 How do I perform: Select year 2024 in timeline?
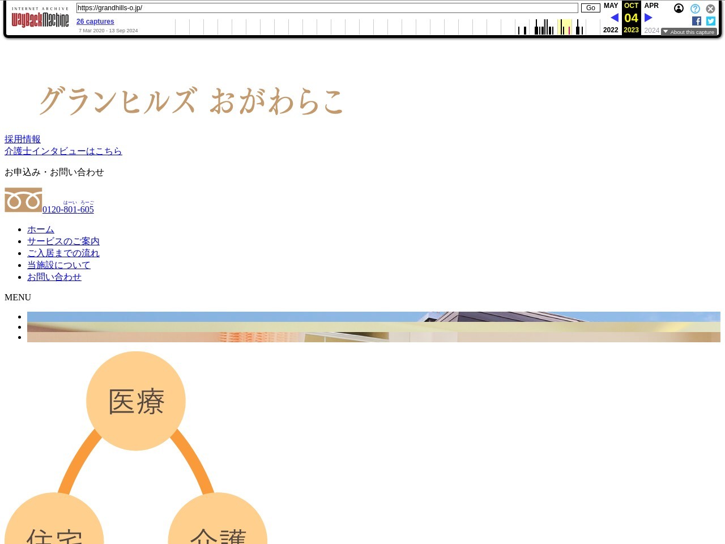click(x=651, y=31)
